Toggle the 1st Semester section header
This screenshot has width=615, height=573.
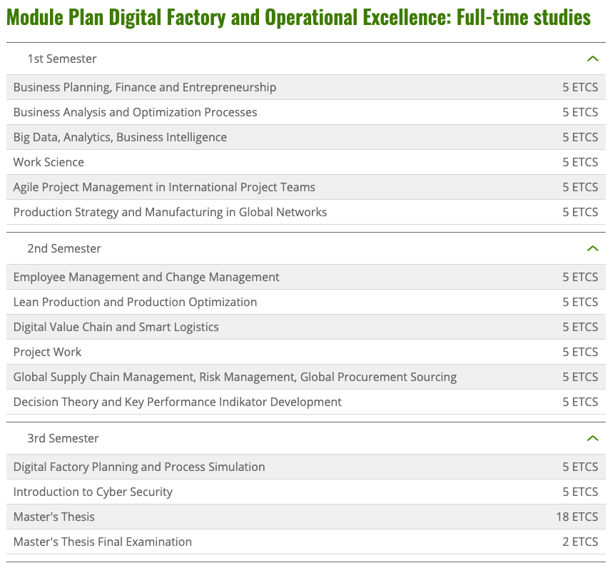[x=306, y=59]
